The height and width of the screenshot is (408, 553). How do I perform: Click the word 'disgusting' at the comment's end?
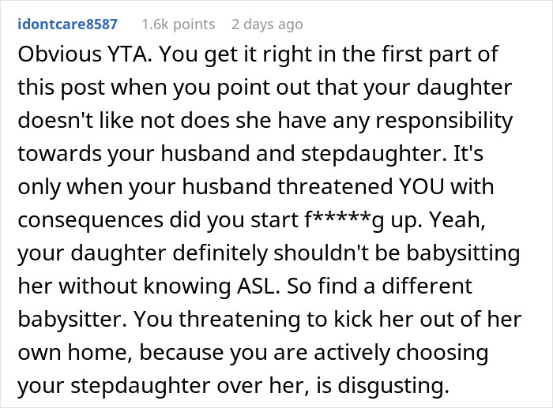tap(393, 385)
